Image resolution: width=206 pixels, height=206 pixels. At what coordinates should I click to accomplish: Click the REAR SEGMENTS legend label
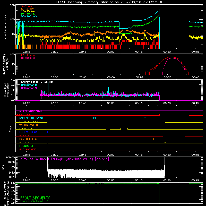(x=34, y=201)
